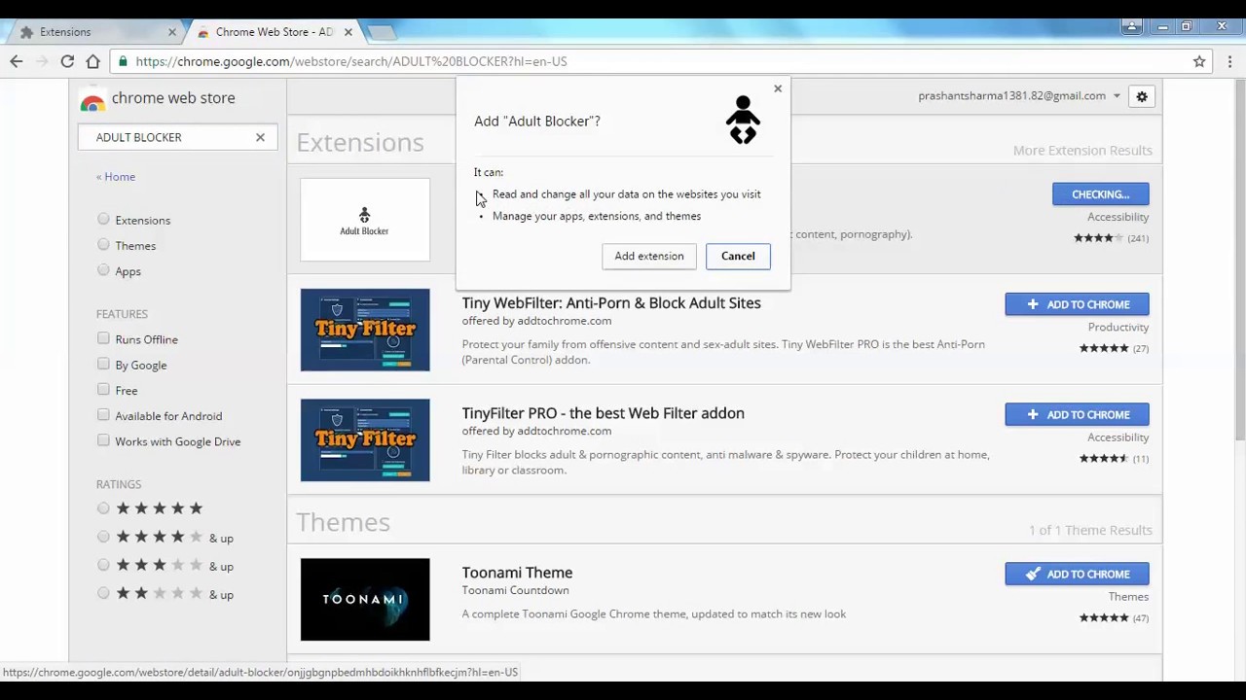Image resolution: width=1246 pixels, height=700 pixels.
Task: Go to the Home link
Action: tap(116, 177)
